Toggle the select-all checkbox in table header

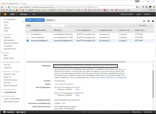(27, 30)
